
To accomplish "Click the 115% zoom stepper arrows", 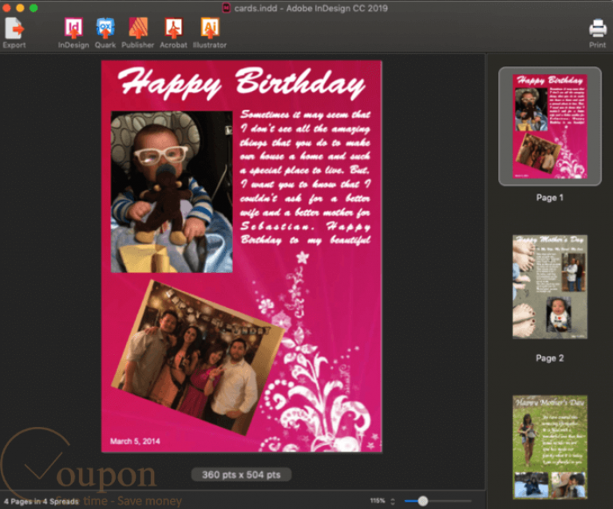I will point(393,501).
